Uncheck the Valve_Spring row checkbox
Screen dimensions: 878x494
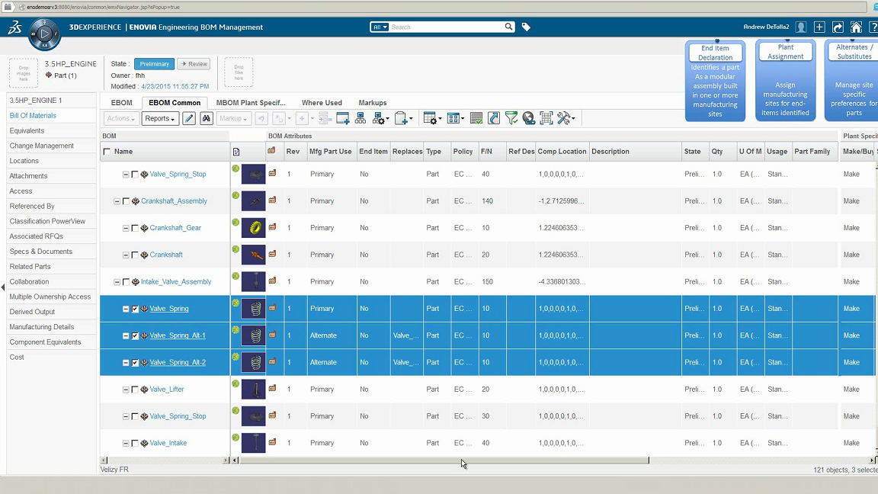[135, 309]
